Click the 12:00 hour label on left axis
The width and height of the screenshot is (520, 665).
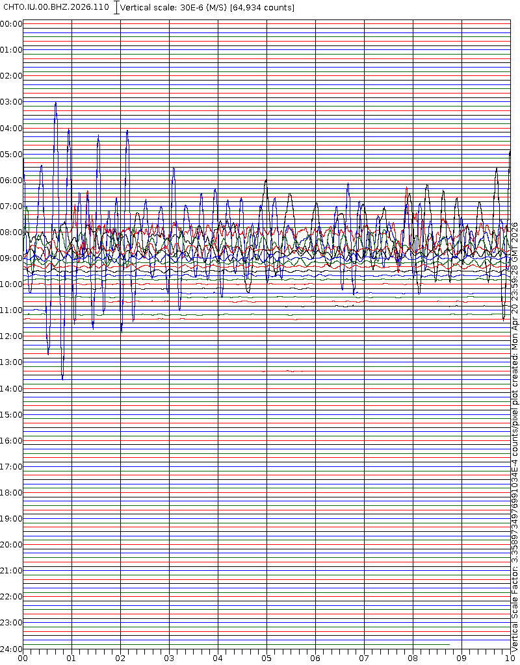point(11,336)
